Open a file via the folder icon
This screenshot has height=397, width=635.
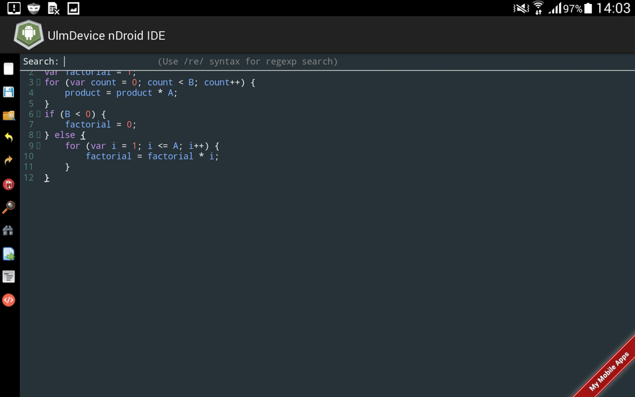(x=9, y=115)
